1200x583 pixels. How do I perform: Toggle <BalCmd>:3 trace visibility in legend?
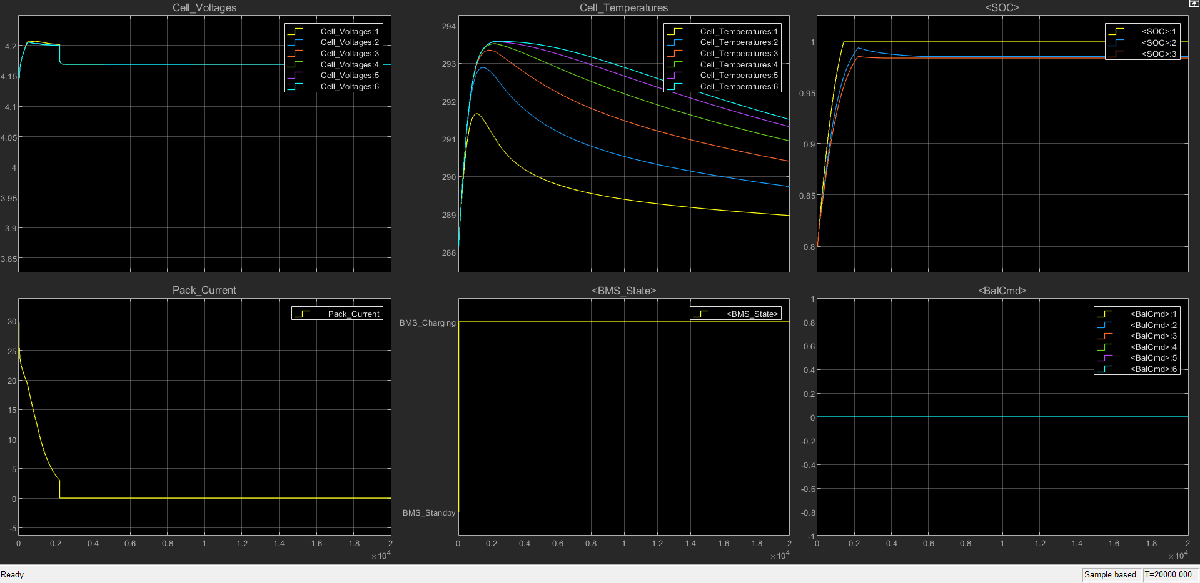(x=1153, y=336)
